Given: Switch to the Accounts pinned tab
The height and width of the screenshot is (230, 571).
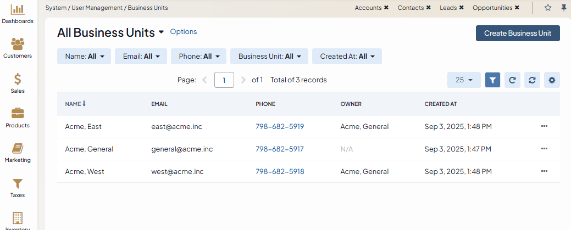Looking at the screenshot, I should pos(368,8).
